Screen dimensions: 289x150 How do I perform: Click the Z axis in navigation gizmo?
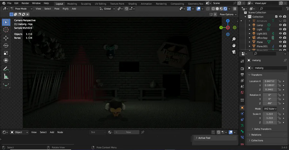tap(228, 21)
